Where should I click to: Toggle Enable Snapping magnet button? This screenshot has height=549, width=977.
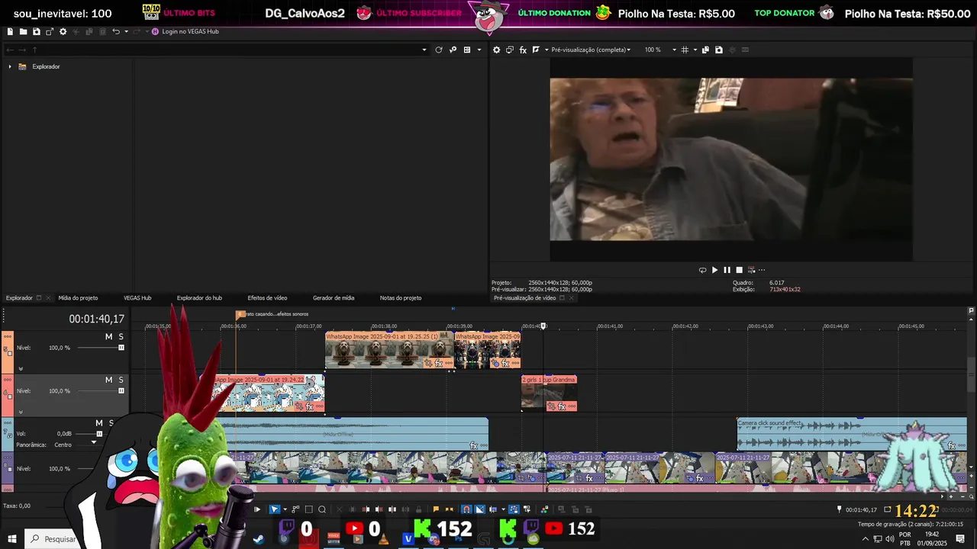[x=466, y=509]
